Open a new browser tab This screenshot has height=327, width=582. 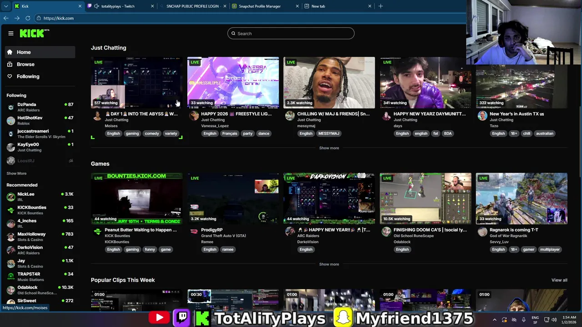[381, 6]
